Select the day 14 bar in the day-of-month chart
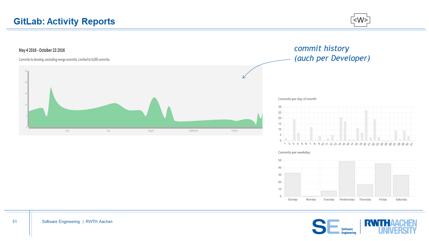This screenshot has height=241, width=429. [341, 129]
